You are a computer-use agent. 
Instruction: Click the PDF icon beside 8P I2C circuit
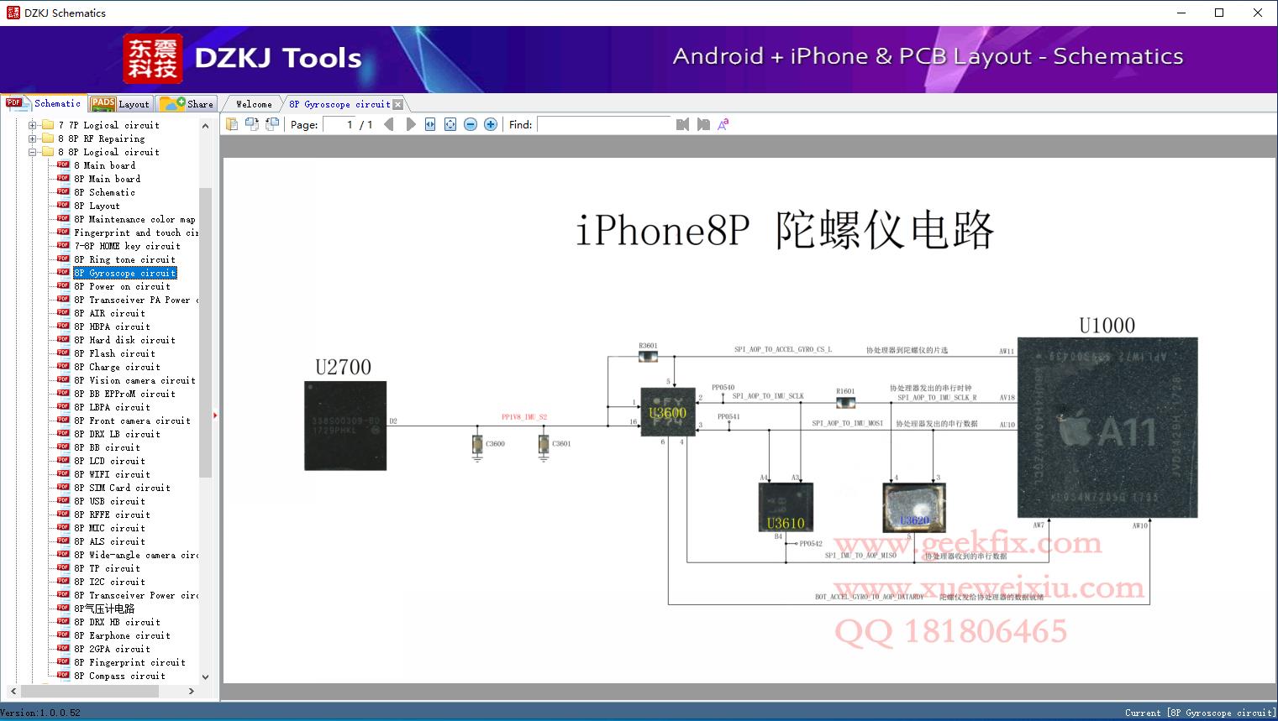coord(63,581)
